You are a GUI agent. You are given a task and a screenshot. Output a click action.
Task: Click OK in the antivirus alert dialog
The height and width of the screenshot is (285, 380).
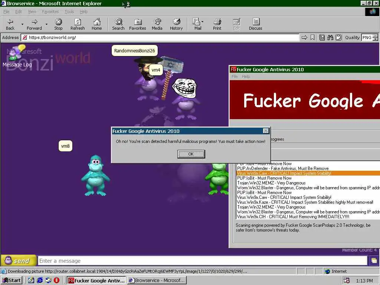point(191,154)
